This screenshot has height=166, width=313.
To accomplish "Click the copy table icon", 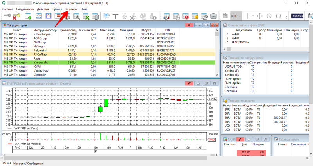I will [95, 16].
